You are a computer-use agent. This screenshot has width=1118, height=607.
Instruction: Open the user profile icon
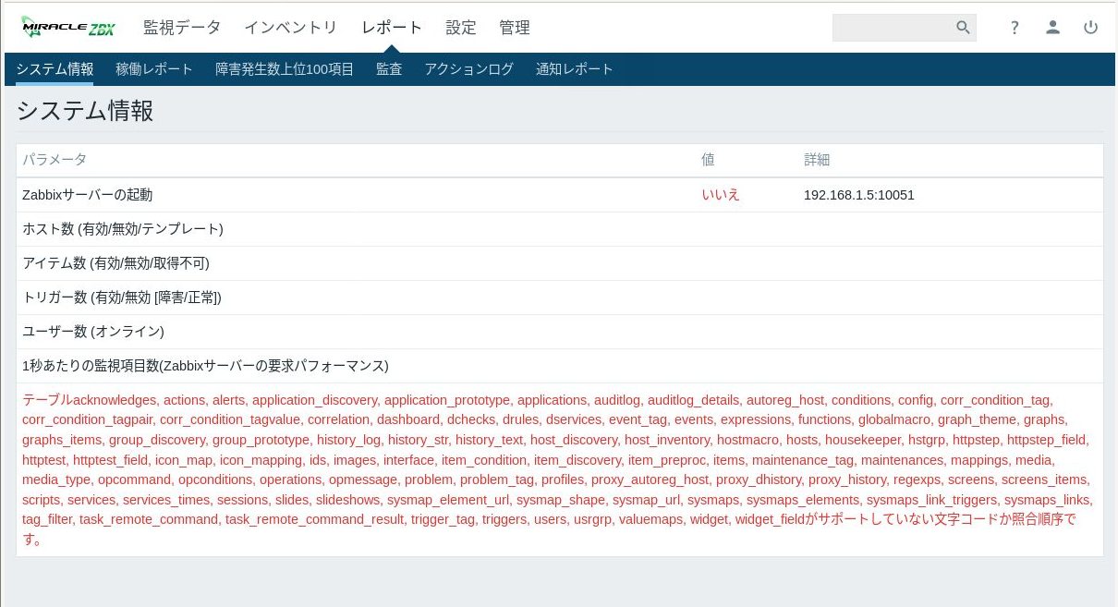pos(1052,28)
